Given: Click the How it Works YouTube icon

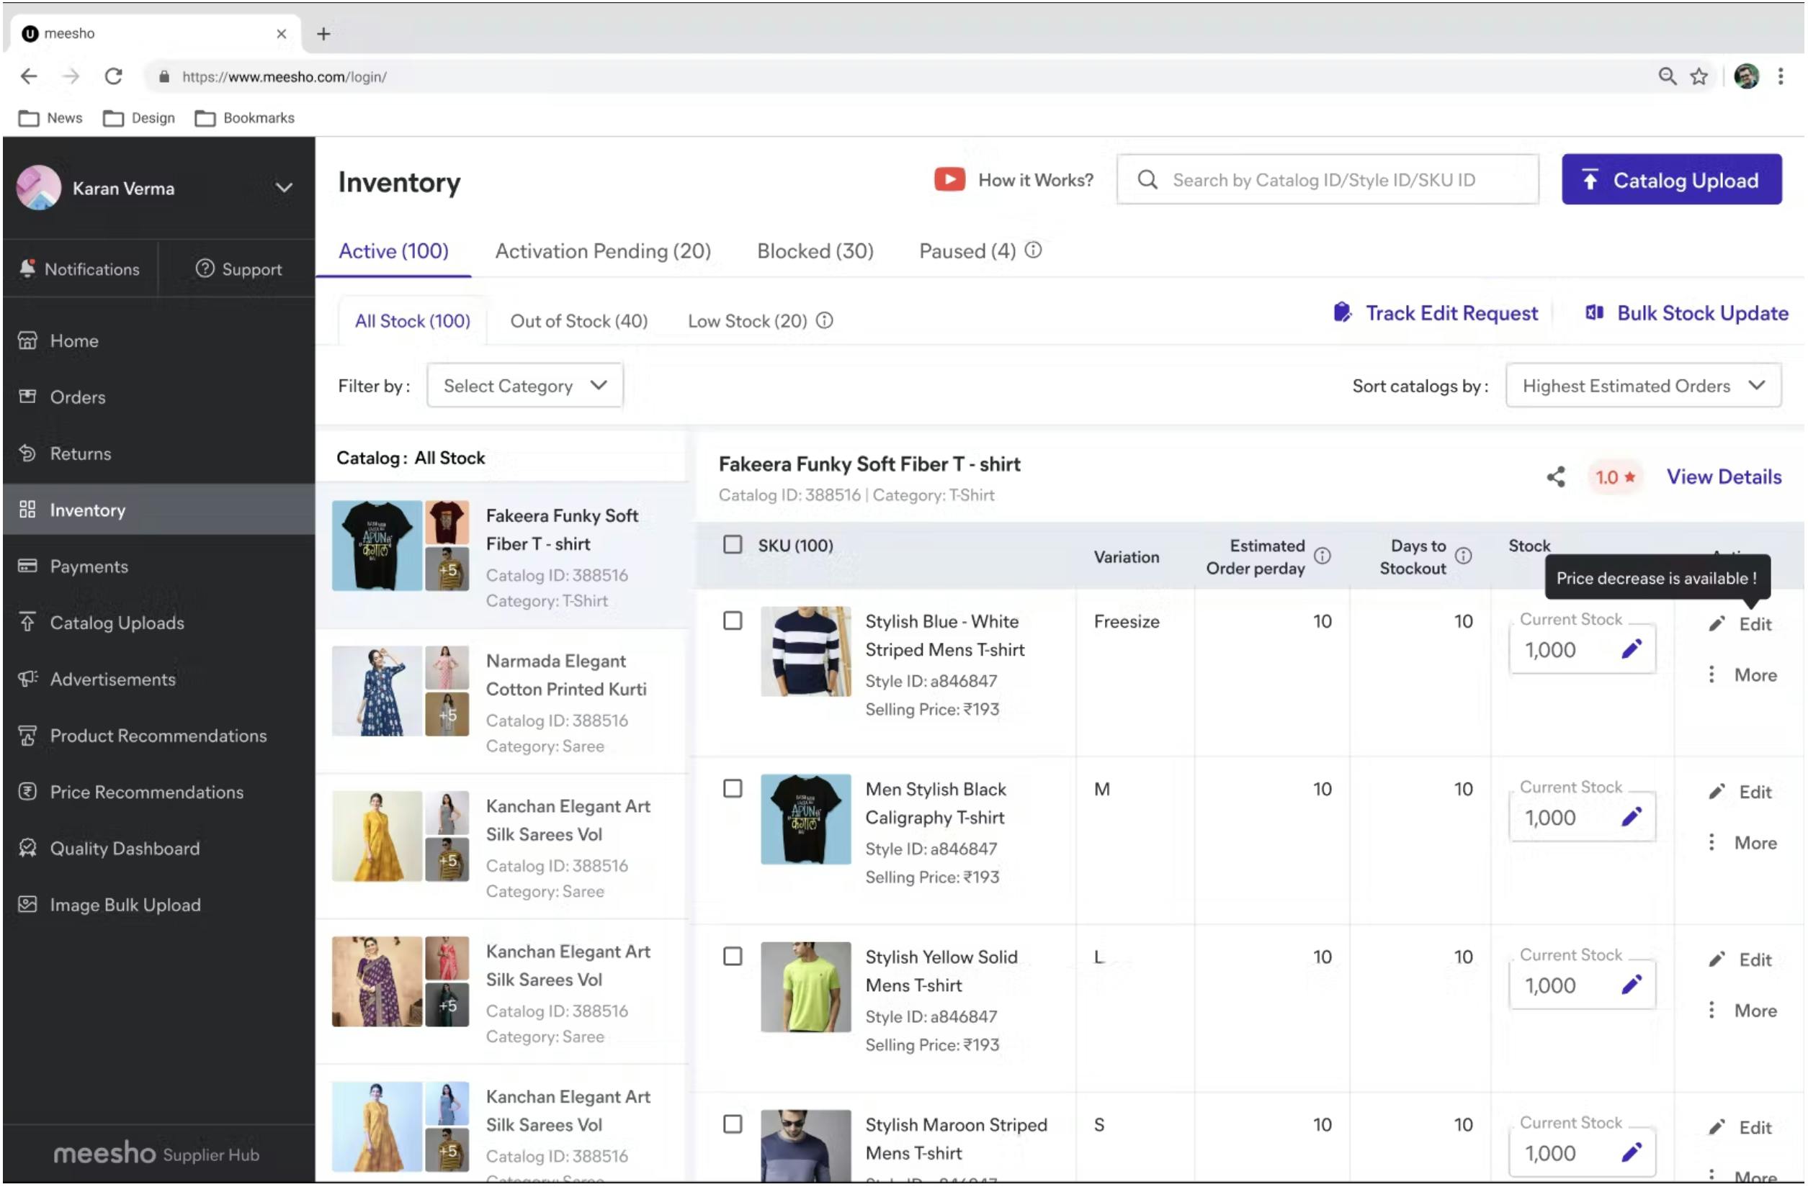Looking at the screenshot, I should coord(949,179).
